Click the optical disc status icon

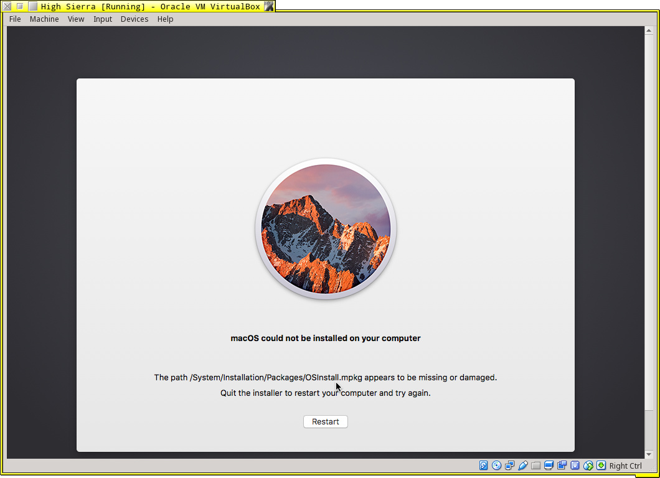point(496,466)
